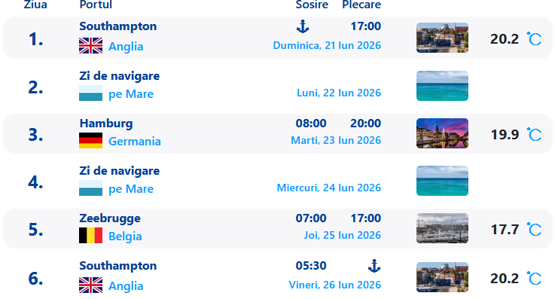
Task: Open the Anglia link in day 1
Action: tap(126, 47)
